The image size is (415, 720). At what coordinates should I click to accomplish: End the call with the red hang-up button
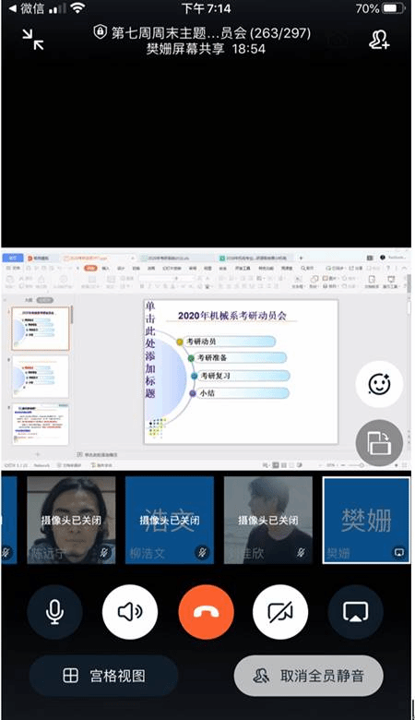[206, 612]
